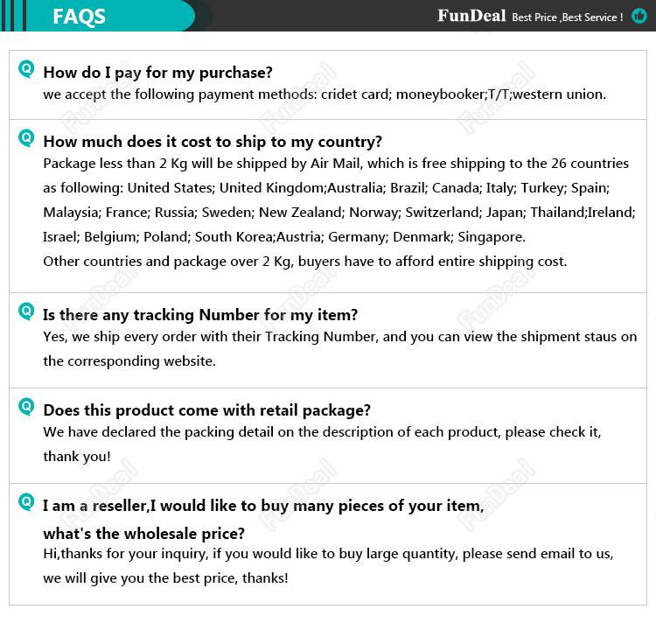Click the 'Yes, we ship every order' answer
This screenshot has width=656, height=630.
[339, 337]
